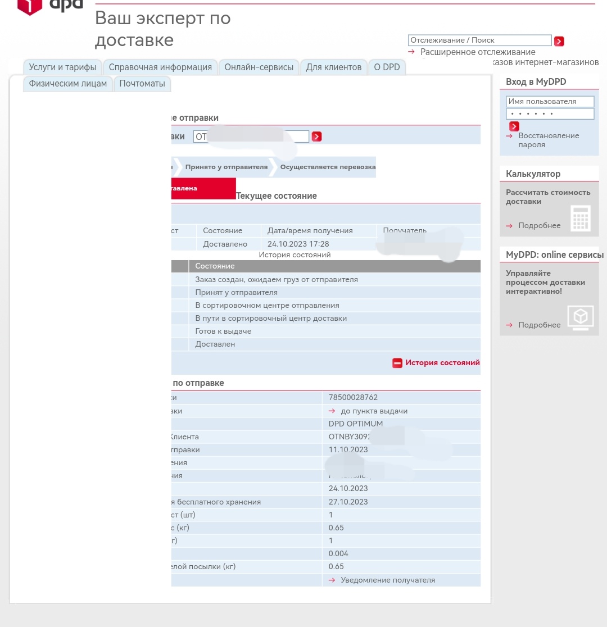Click the monitor box icon in MyDPD services
The height and width of the screenshot is (627, 607).
click(x=580, y=317)
